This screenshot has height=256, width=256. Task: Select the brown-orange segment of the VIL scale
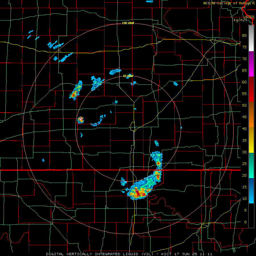(251, 114)
